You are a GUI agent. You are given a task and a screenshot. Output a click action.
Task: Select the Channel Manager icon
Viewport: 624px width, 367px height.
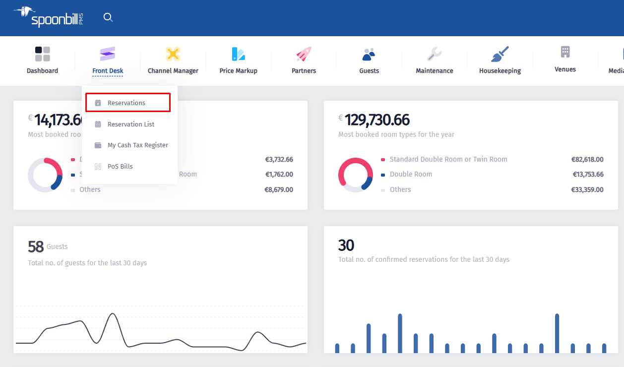point(173,54)
